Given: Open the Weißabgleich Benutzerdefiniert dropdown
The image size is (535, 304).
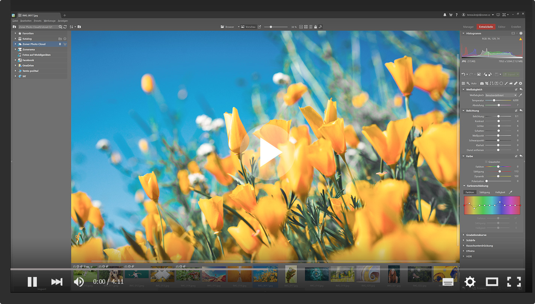Looking at the screenshot, I should [x=501, y=95].
